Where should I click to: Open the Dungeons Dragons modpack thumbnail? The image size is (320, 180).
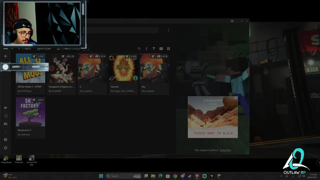tap(61, 68)
